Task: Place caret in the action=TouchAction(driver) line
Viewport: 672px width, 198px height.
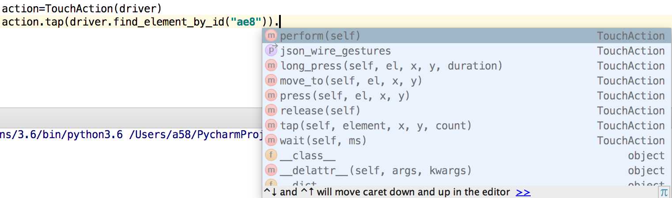Action: 82,7
